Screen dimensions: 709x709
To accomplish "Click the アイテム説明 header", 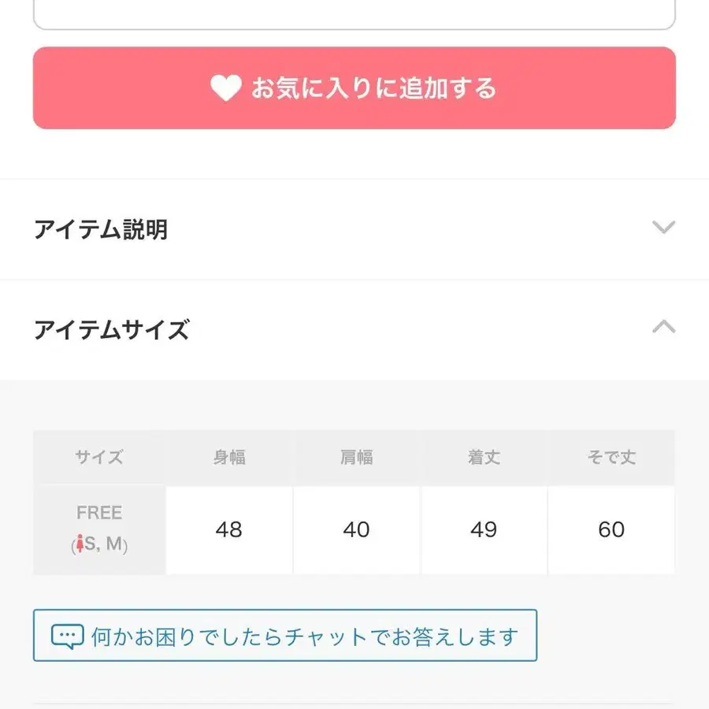I will pos(101,229).
